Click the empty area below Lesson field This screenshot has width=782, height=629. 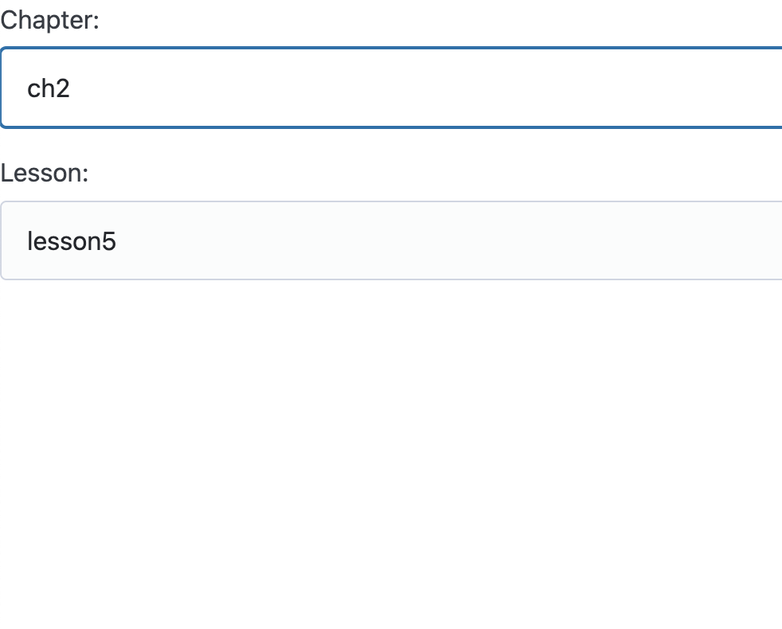[x=391, y=449]
